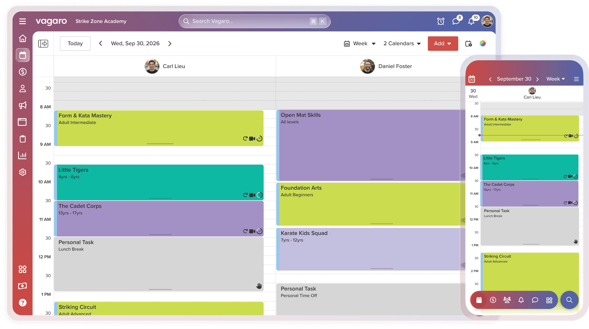
Task: Expand the 2 Calendars dropdown
Action: (402, 44)
